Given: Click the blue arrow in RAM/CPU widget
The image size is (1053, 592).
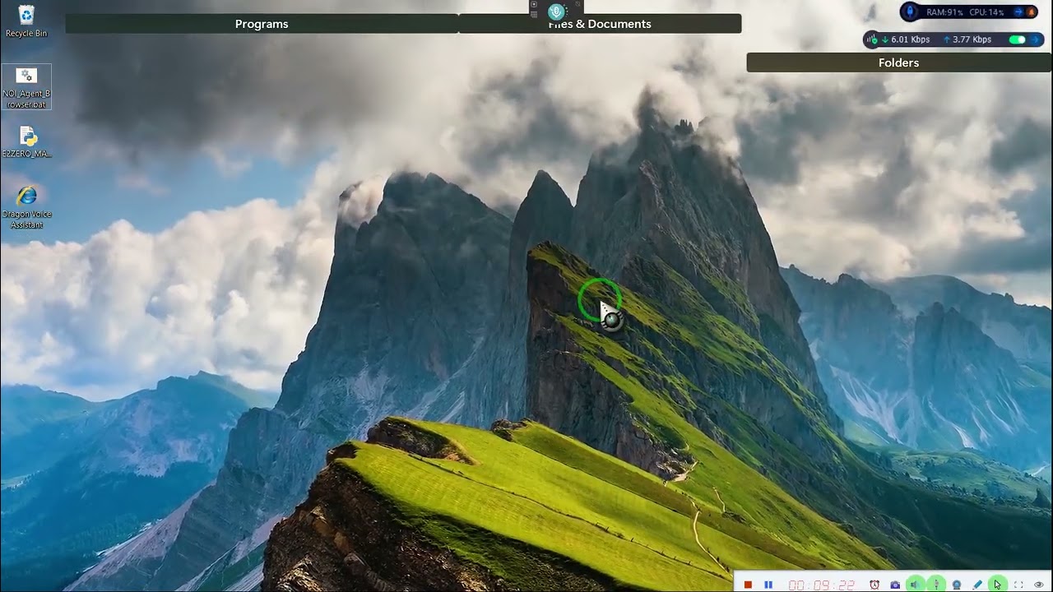Looking at the screenshot, I should pyautogui.click(x=1018, y=12).
